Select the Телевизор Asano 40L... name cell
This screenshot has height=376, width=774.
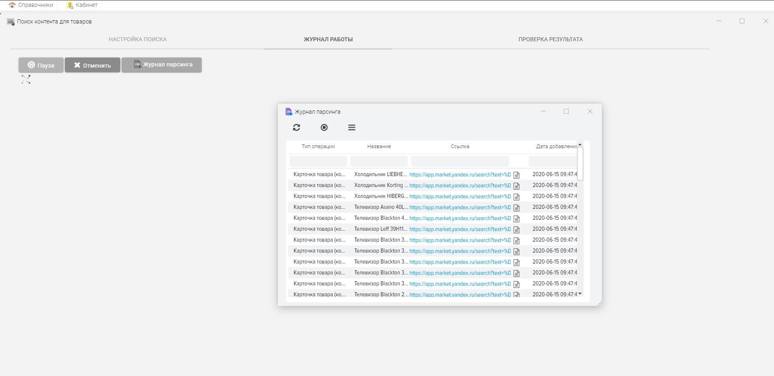pos(381,207)
